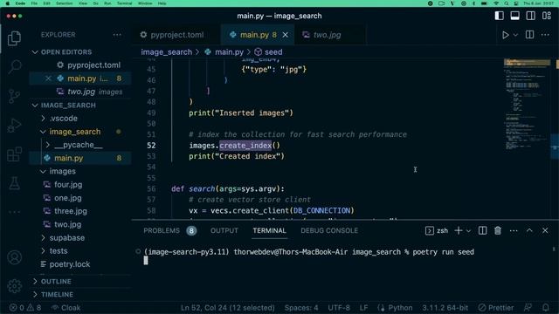Expand the __pycache__ folder
The image size is (559, 314).
click(48, 145)
